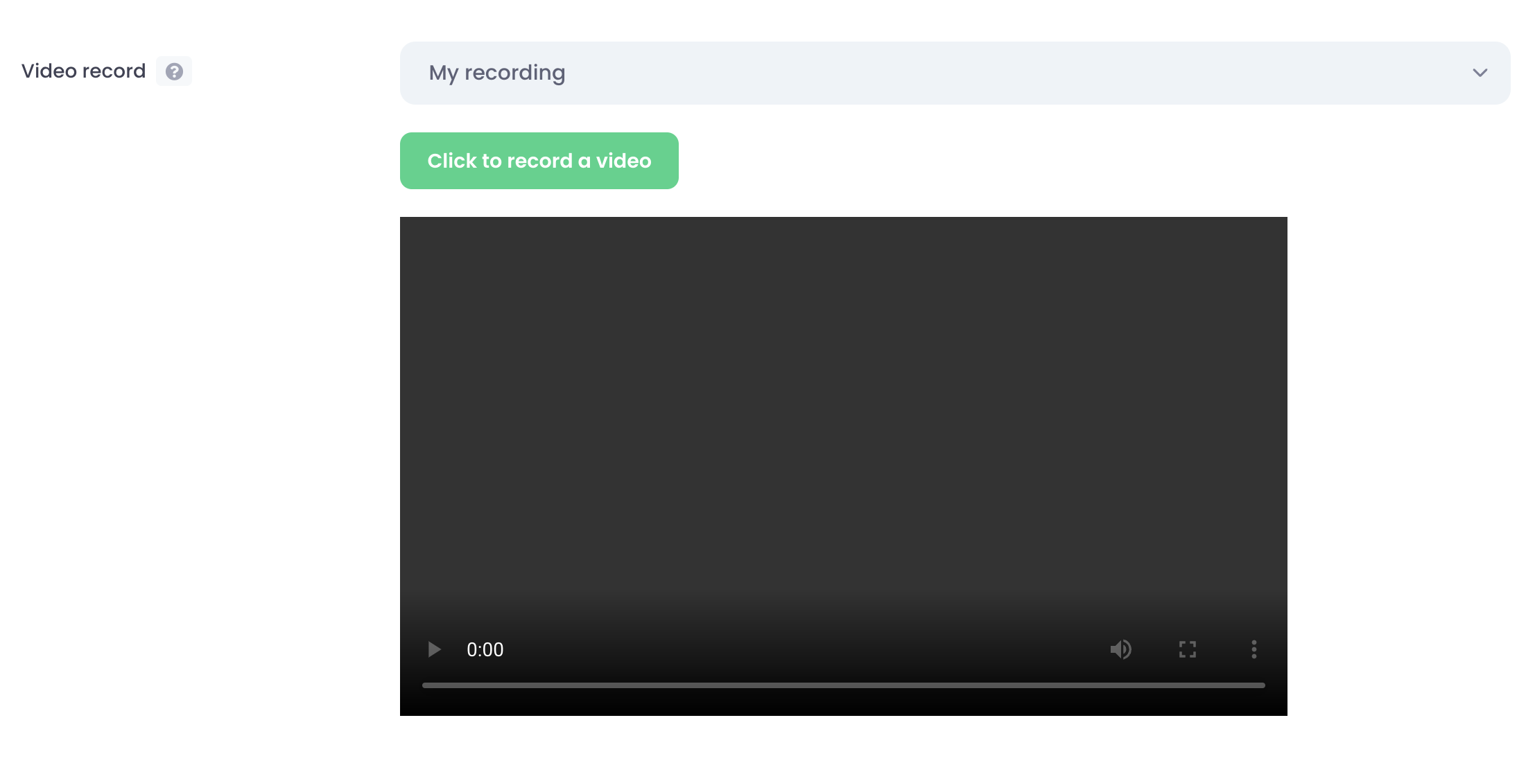This screenshot has width=1535, height=772.
Task: Click the Video record field label
Action: (x=83, y=71)
